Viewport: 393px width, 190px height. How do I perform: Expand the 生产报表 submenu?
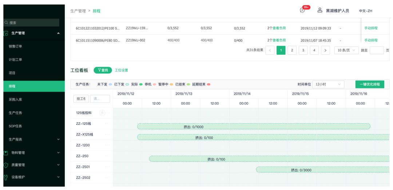coord(59,139)
